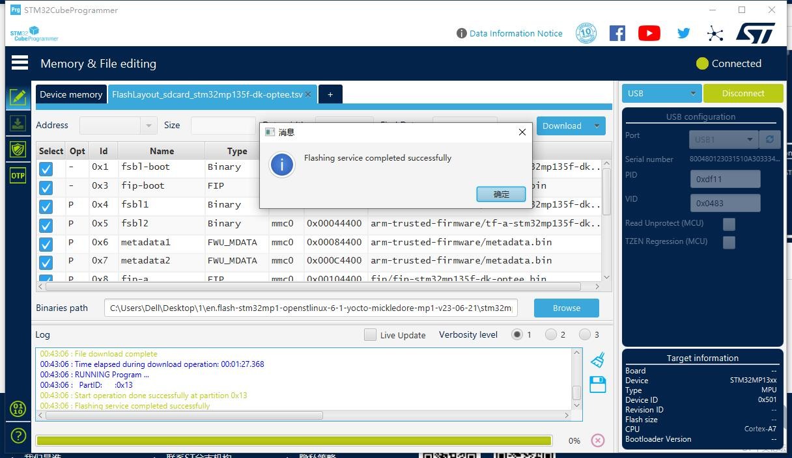Click the 10 years anniversary badge
This screenshot has width=792, height=458.
[586, 33]
